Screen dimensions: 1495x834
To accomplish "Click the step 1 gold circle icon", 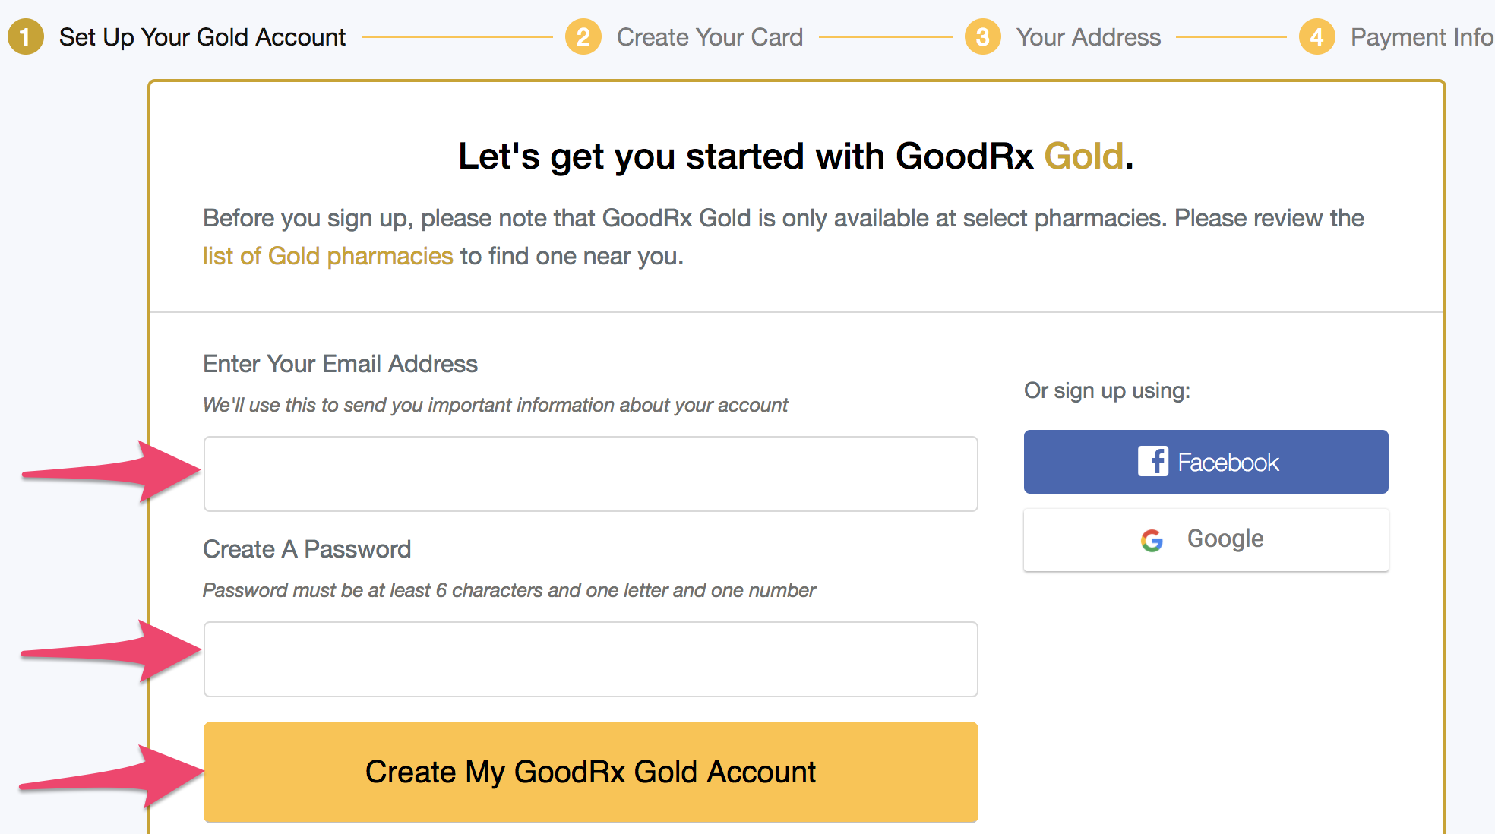I will [x=26, y=36].
